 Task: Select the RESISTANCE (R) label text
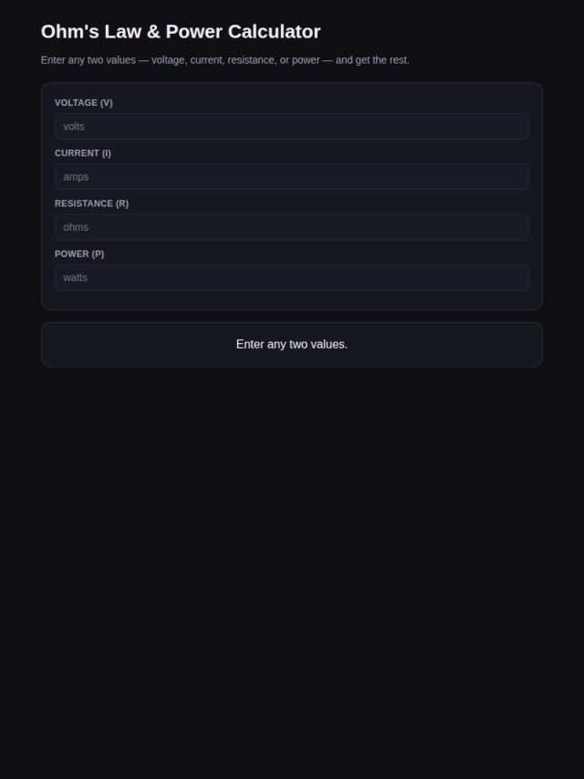tap(91, 203)
